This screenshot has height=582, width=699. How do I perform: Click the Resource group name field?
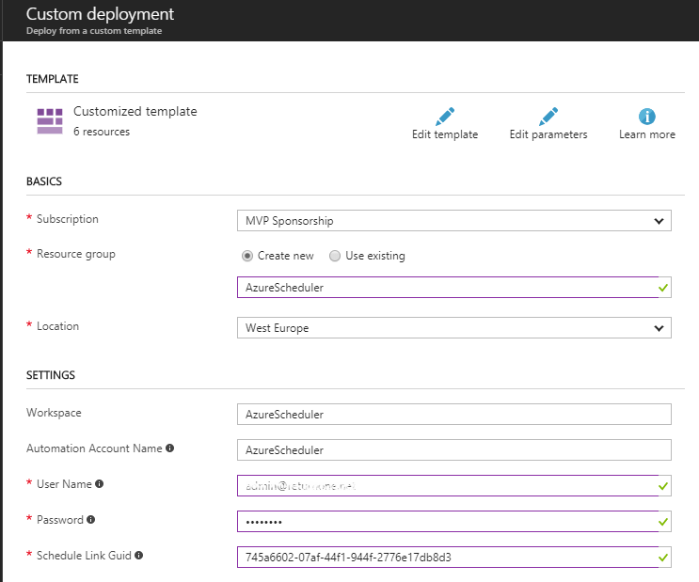pyautogui.click(x=447, y=288)
